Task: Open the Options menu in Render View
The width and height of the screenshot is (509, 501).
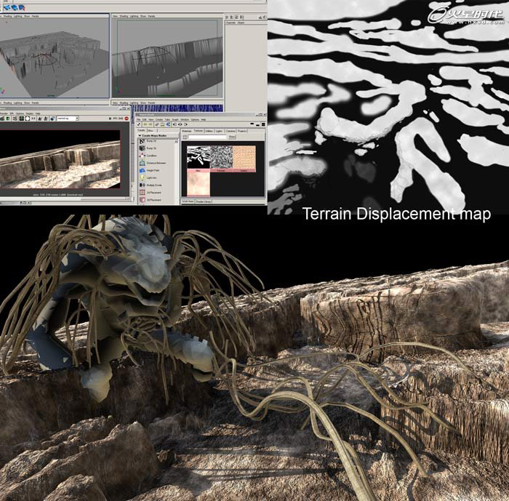Action: pyautogui.click(x=20, y=113)
